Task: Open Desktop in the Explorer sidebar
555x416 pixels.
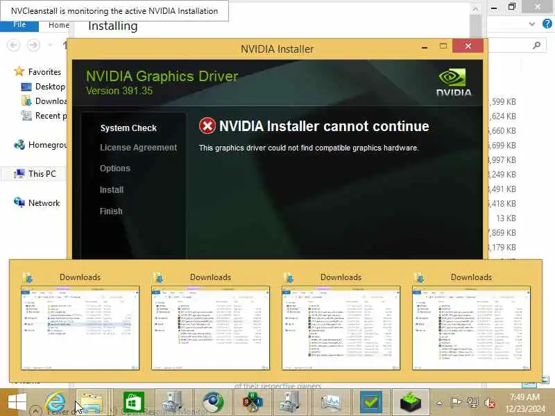Action: 43,87
